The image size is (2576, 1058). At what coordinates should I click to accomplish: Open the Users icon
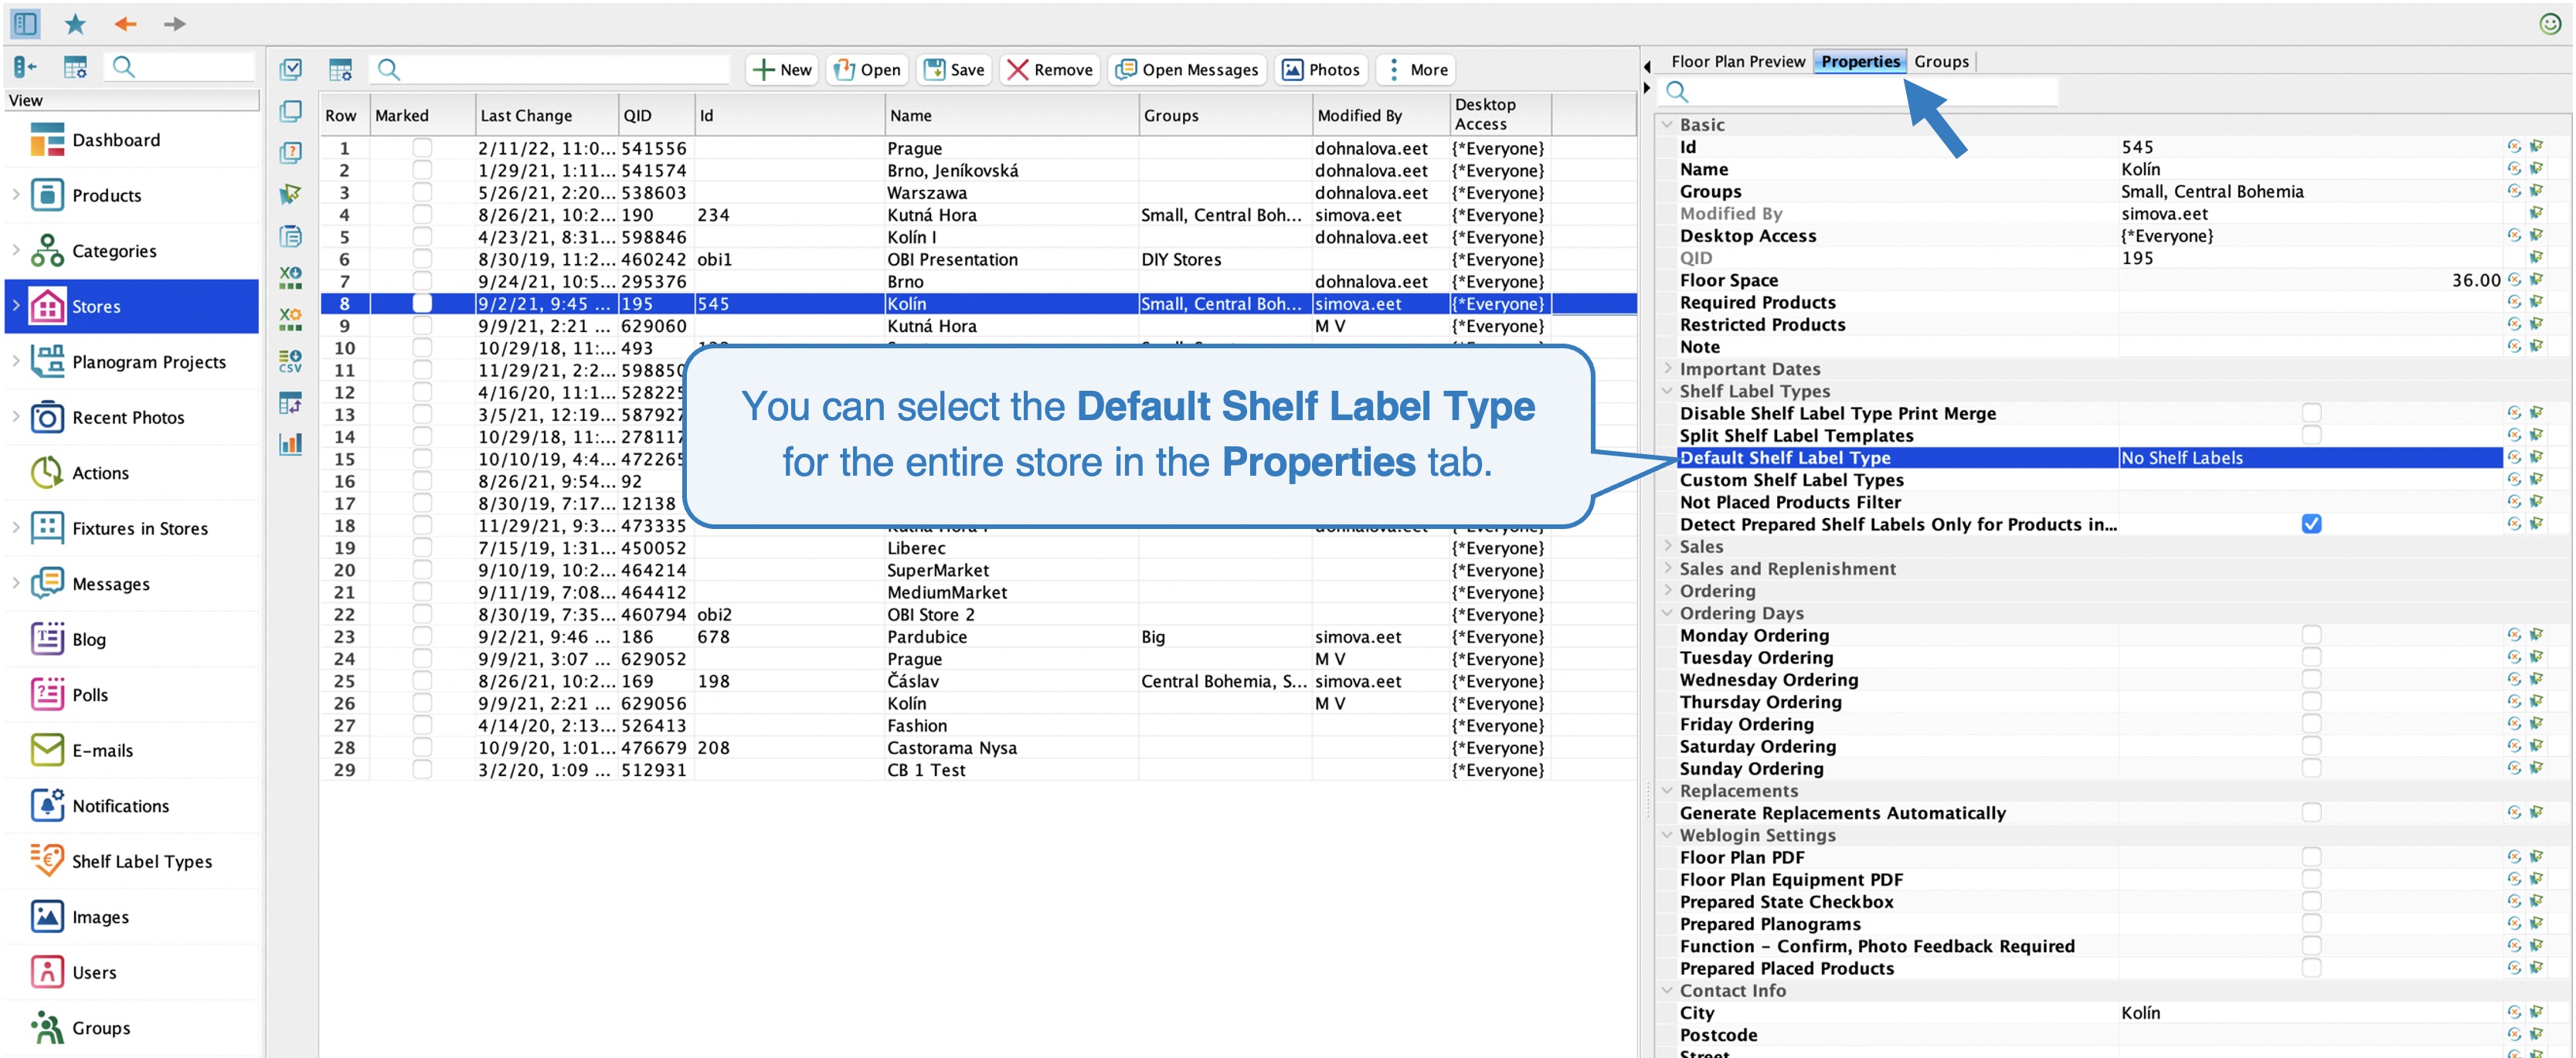coord(47,972)
